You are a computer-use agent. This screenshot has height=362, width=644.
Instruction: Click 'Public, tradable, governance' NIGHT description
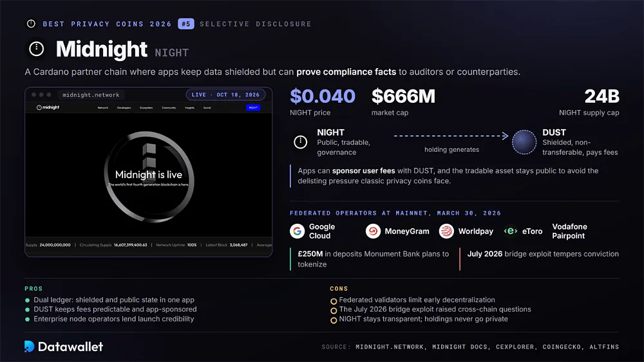click(x=343, y=148)
